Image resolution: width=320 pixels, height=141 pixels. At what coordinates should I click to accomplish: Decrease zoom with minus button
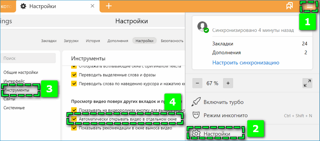(x=197, y=83)
